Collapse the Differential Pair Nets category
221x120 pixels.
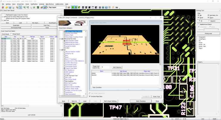(x=60, y=39)
